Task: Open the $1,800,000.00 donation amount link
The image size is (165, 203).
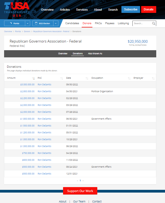Action: point(27,119)
